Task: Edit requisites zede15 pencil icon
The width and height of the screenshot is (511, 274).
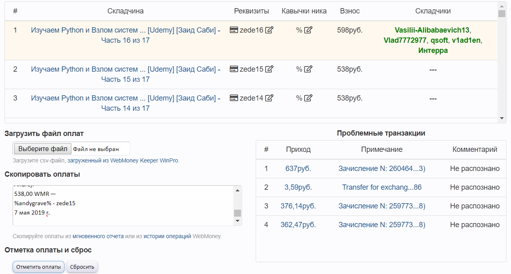Action: [269, 69]
